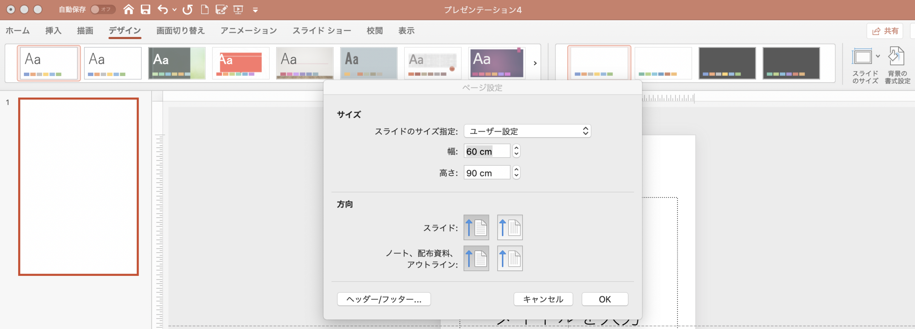Select portrait orientation for スライド
Viewport: 915px width, 329px height.
pyautogui.click(x=476, y=228)
